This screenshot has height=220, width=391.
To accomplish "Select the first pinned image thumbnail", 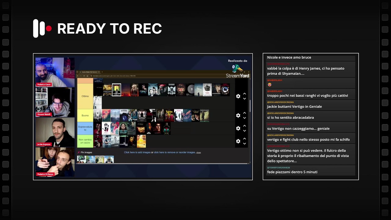I will pyautogui.click(x=81, y=159).
